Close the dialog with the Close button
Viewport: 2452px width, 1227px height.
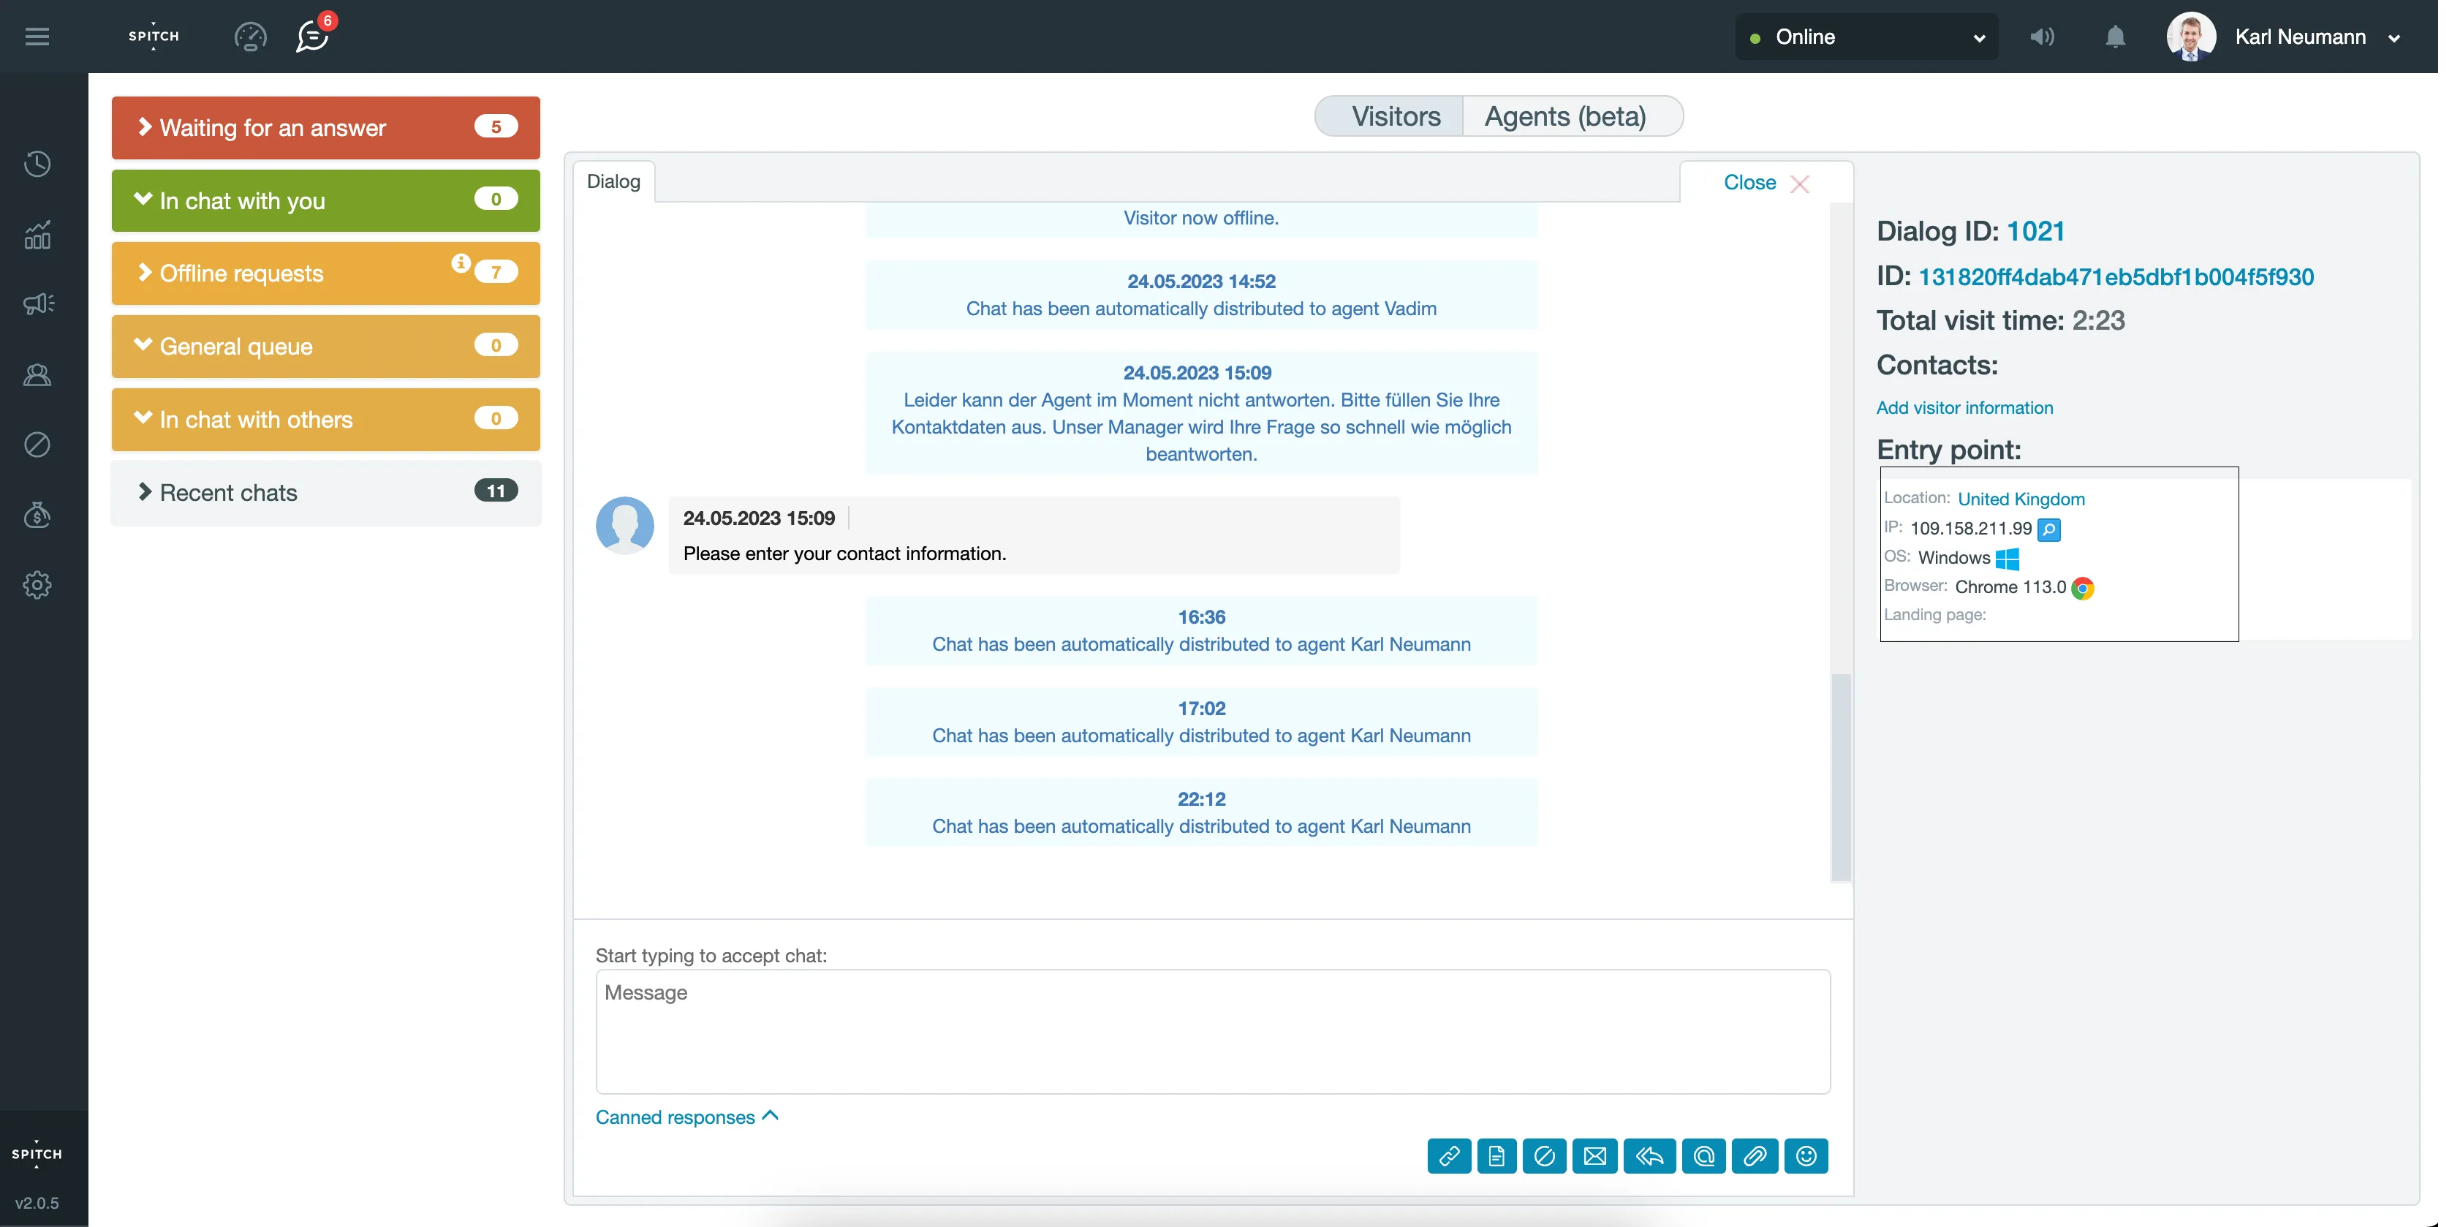coord(1766,183)
